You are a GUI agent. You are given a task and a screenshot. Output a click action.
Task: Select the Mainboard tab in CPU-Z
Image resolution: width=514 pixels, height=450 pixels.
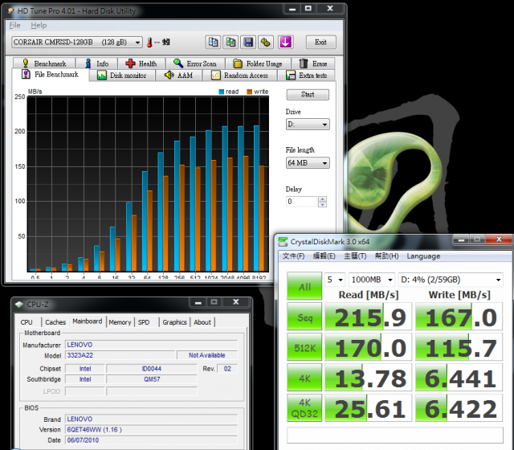click(x=88, y=321)
